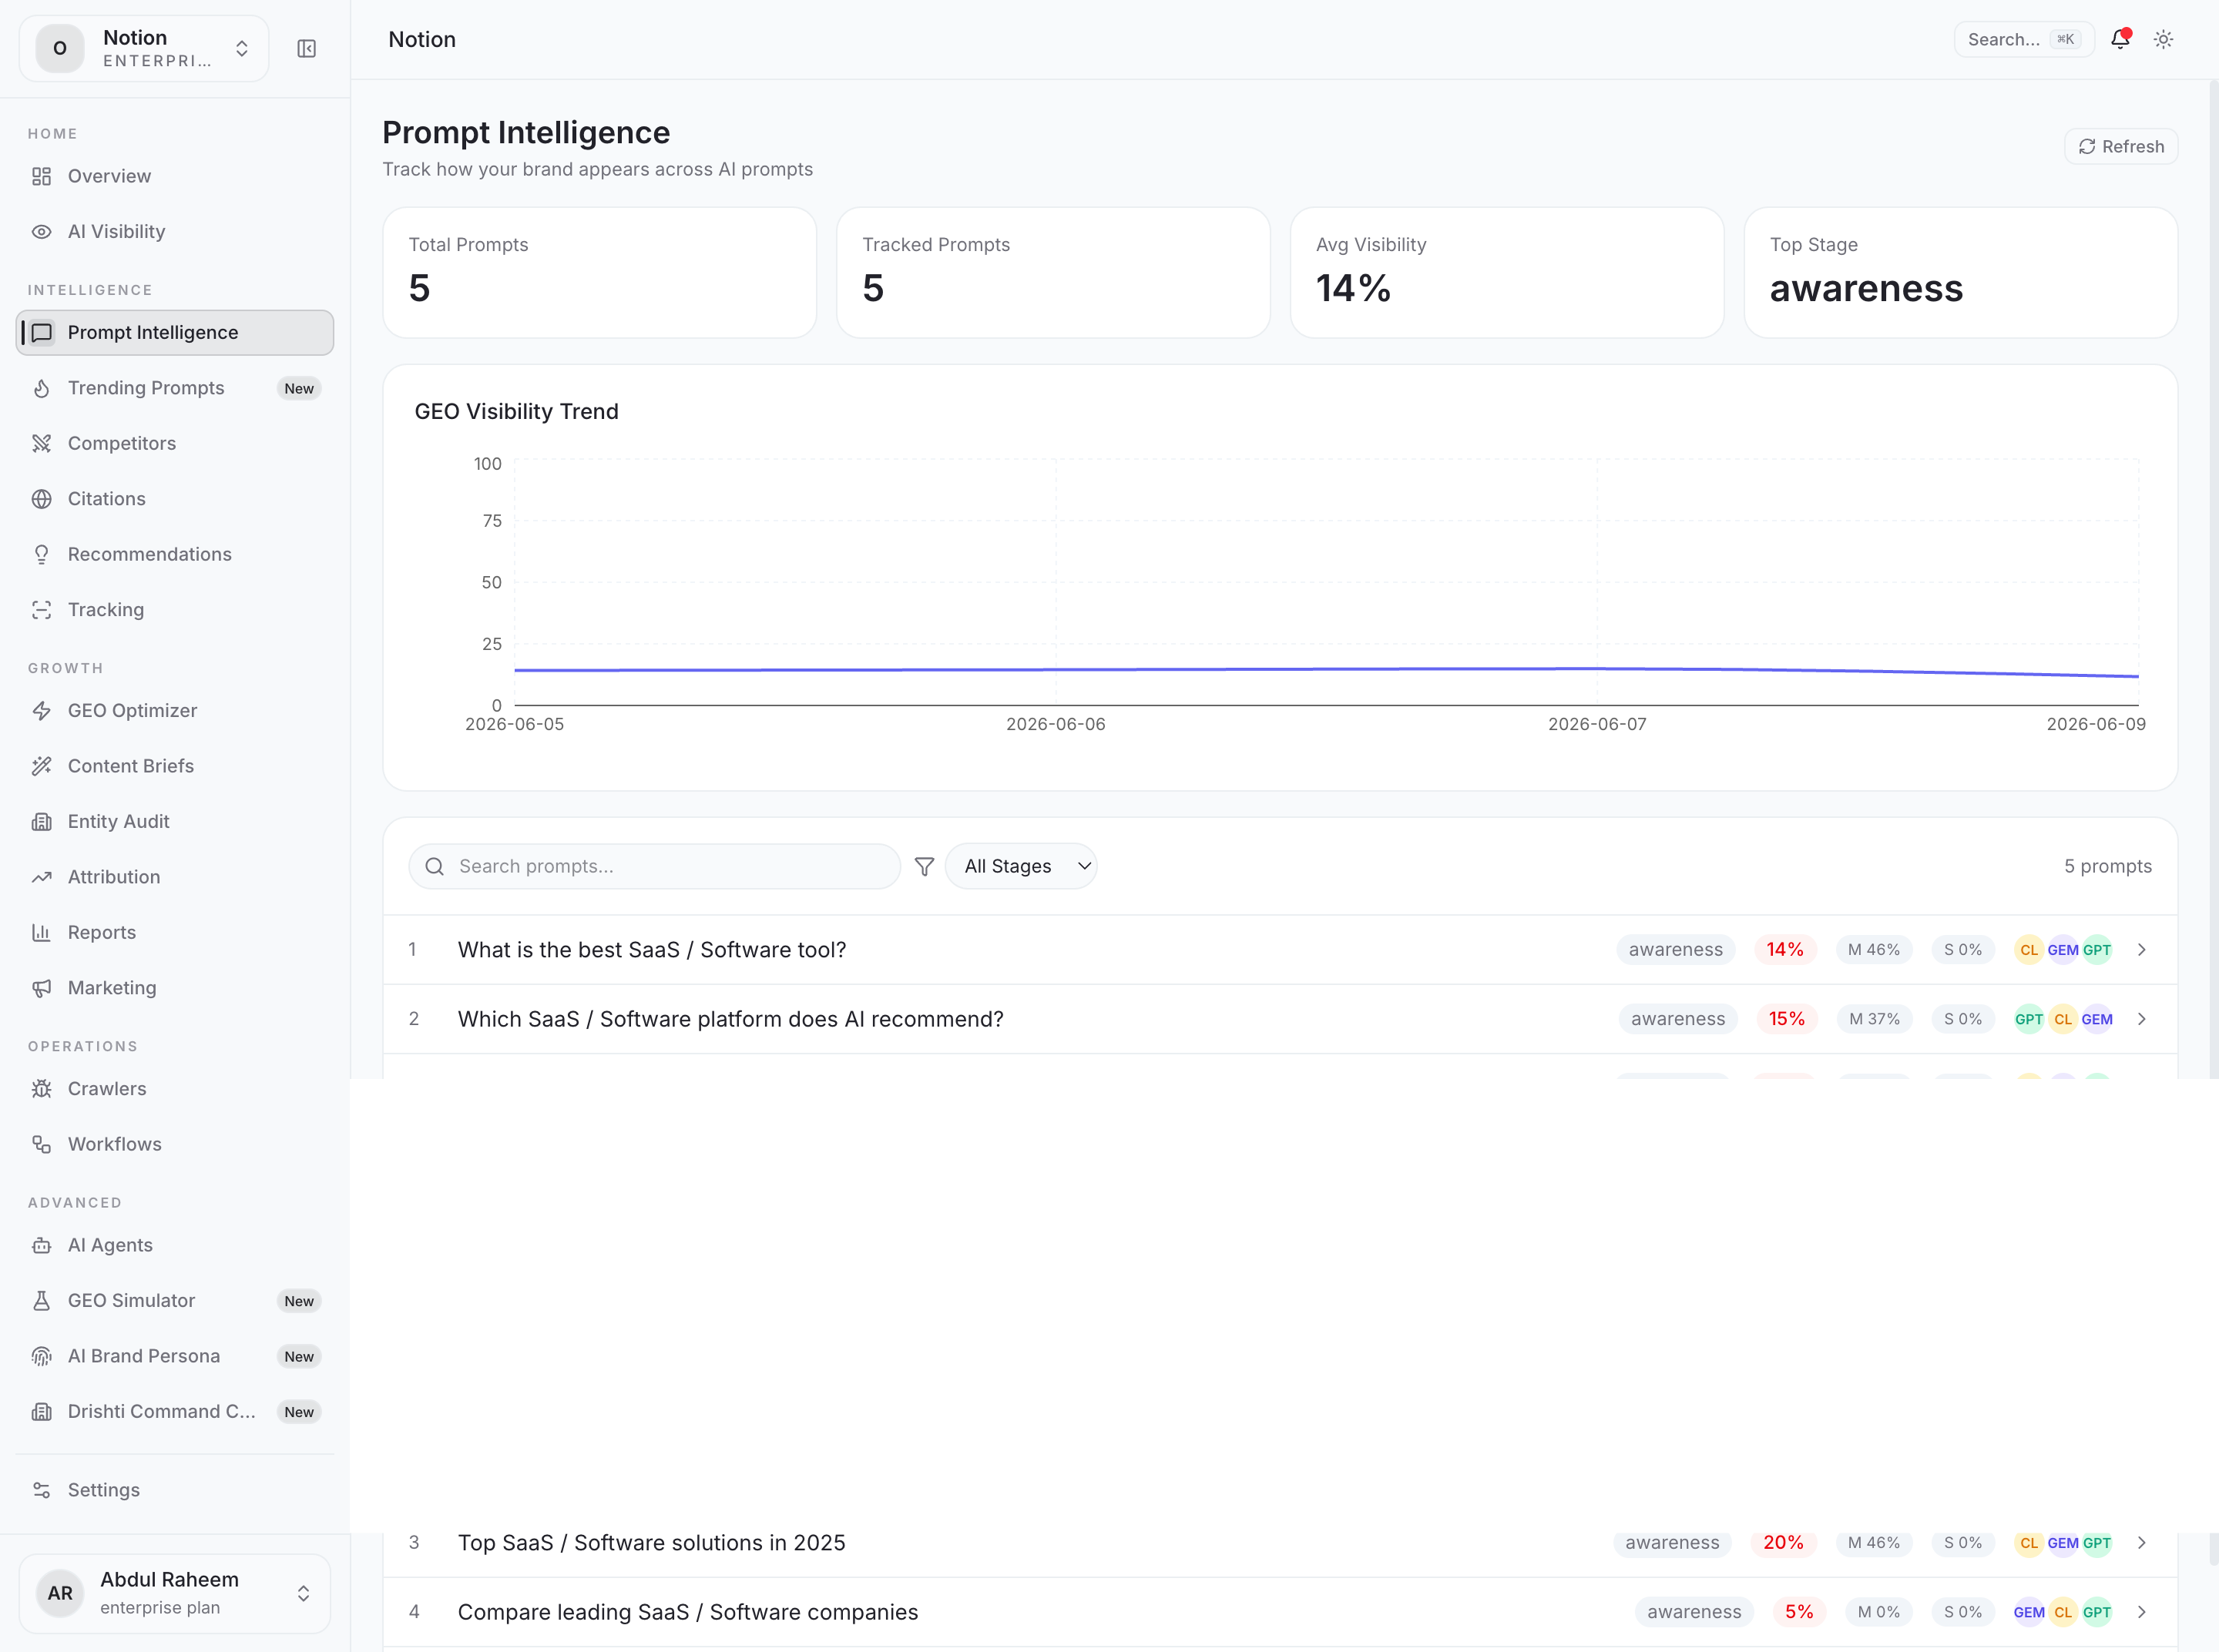This screenshot has width=2219, height=1652.
Task: Open prompt 'Top SaaS / Software solutions in 2025'
Action: point(651,1543)
